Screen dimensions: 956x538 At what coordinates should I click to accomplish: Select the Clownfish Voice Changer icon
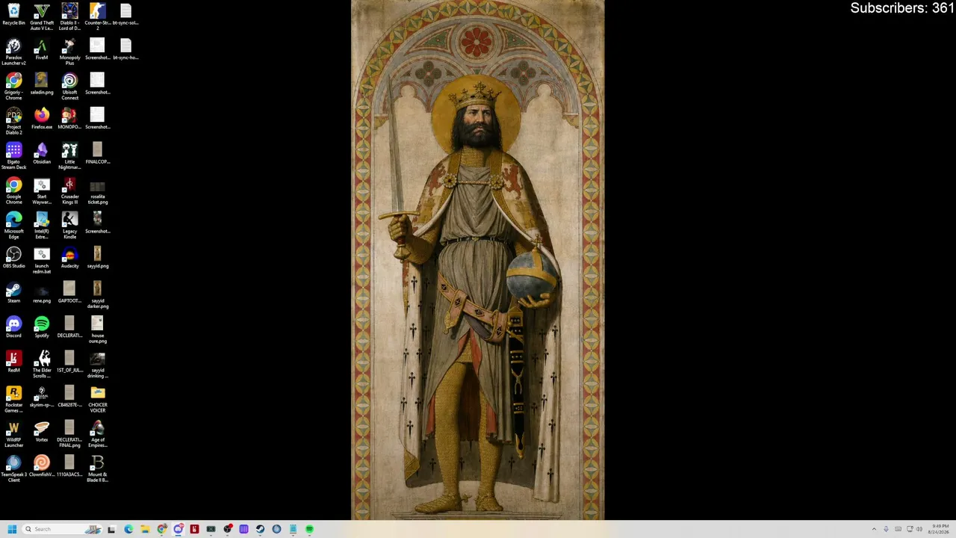click(x=42, y=466)
